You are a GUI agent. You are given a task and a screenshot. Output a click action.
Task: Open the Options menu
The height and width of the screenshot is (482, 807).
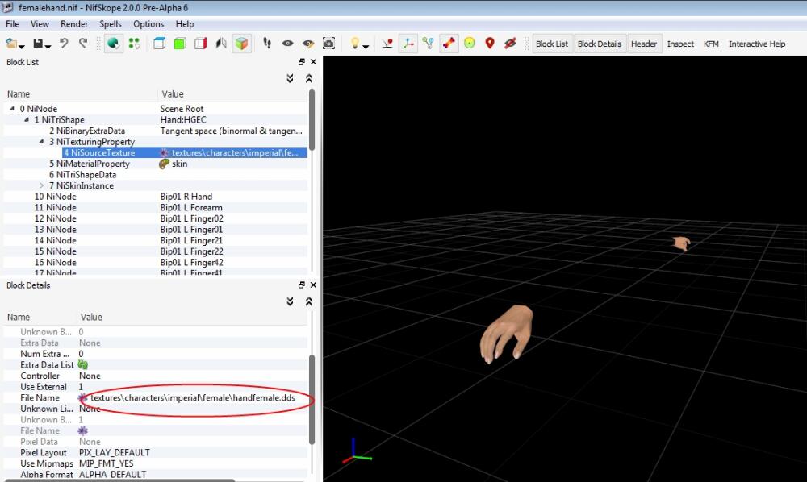[x=148, y=24]
